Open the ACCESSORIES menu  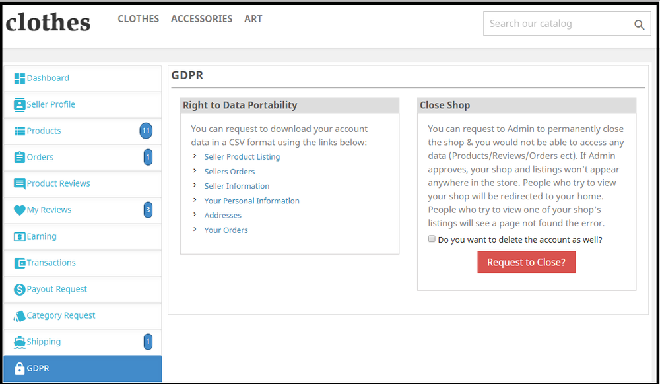201,19
